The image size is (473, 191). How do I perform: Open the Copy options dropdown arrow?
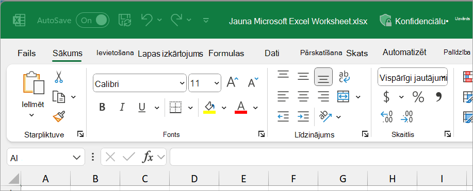click(x=73, y=97)
